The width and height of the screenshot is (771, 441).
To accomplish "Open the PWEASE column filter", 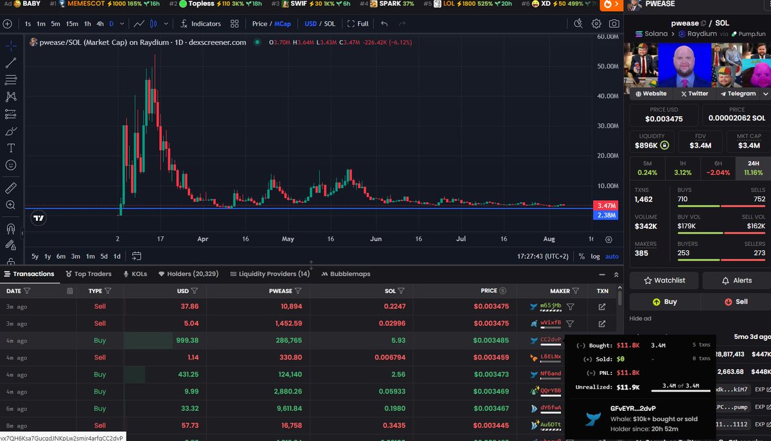I will (x=298, y=291).
